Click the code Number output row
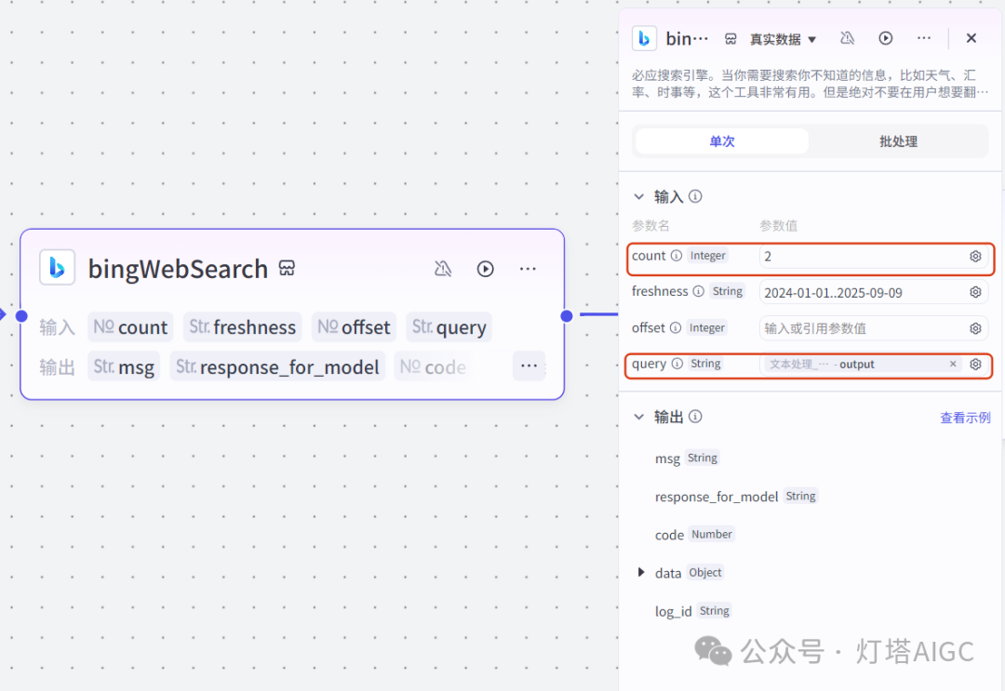The height and width of the screenshot is (691, 1005). 695,534
